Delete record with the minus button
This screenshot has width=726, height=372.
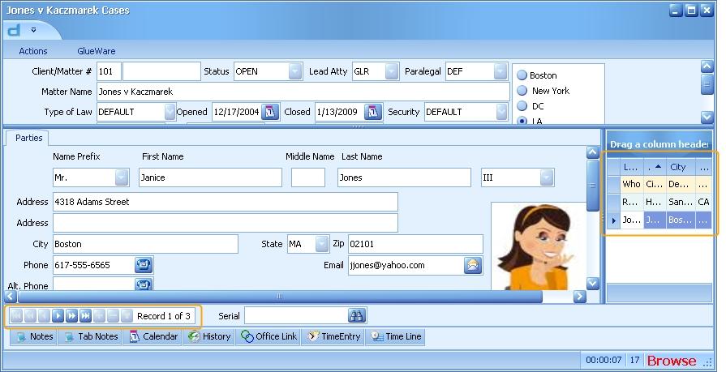[113, 316]
